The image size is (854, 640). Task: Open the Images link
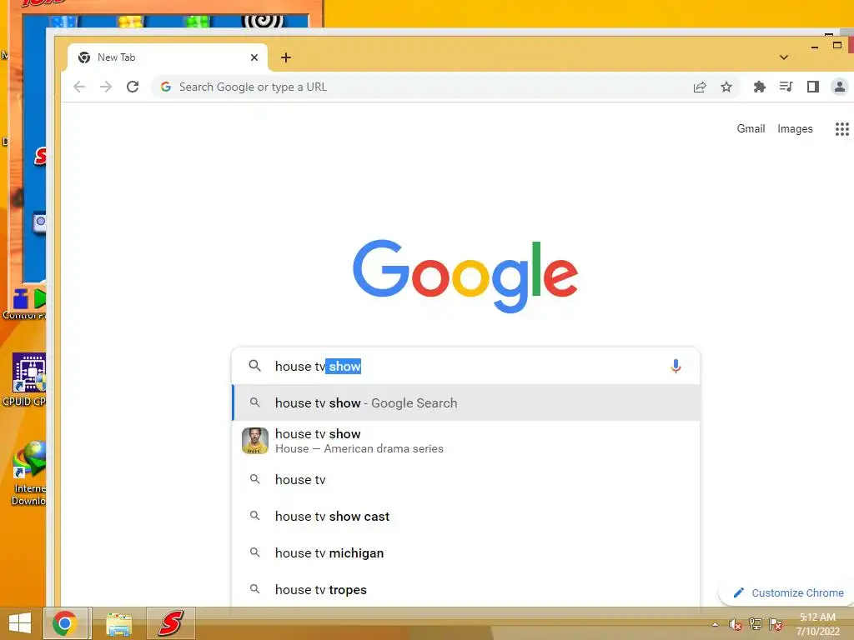click(795, 129)
